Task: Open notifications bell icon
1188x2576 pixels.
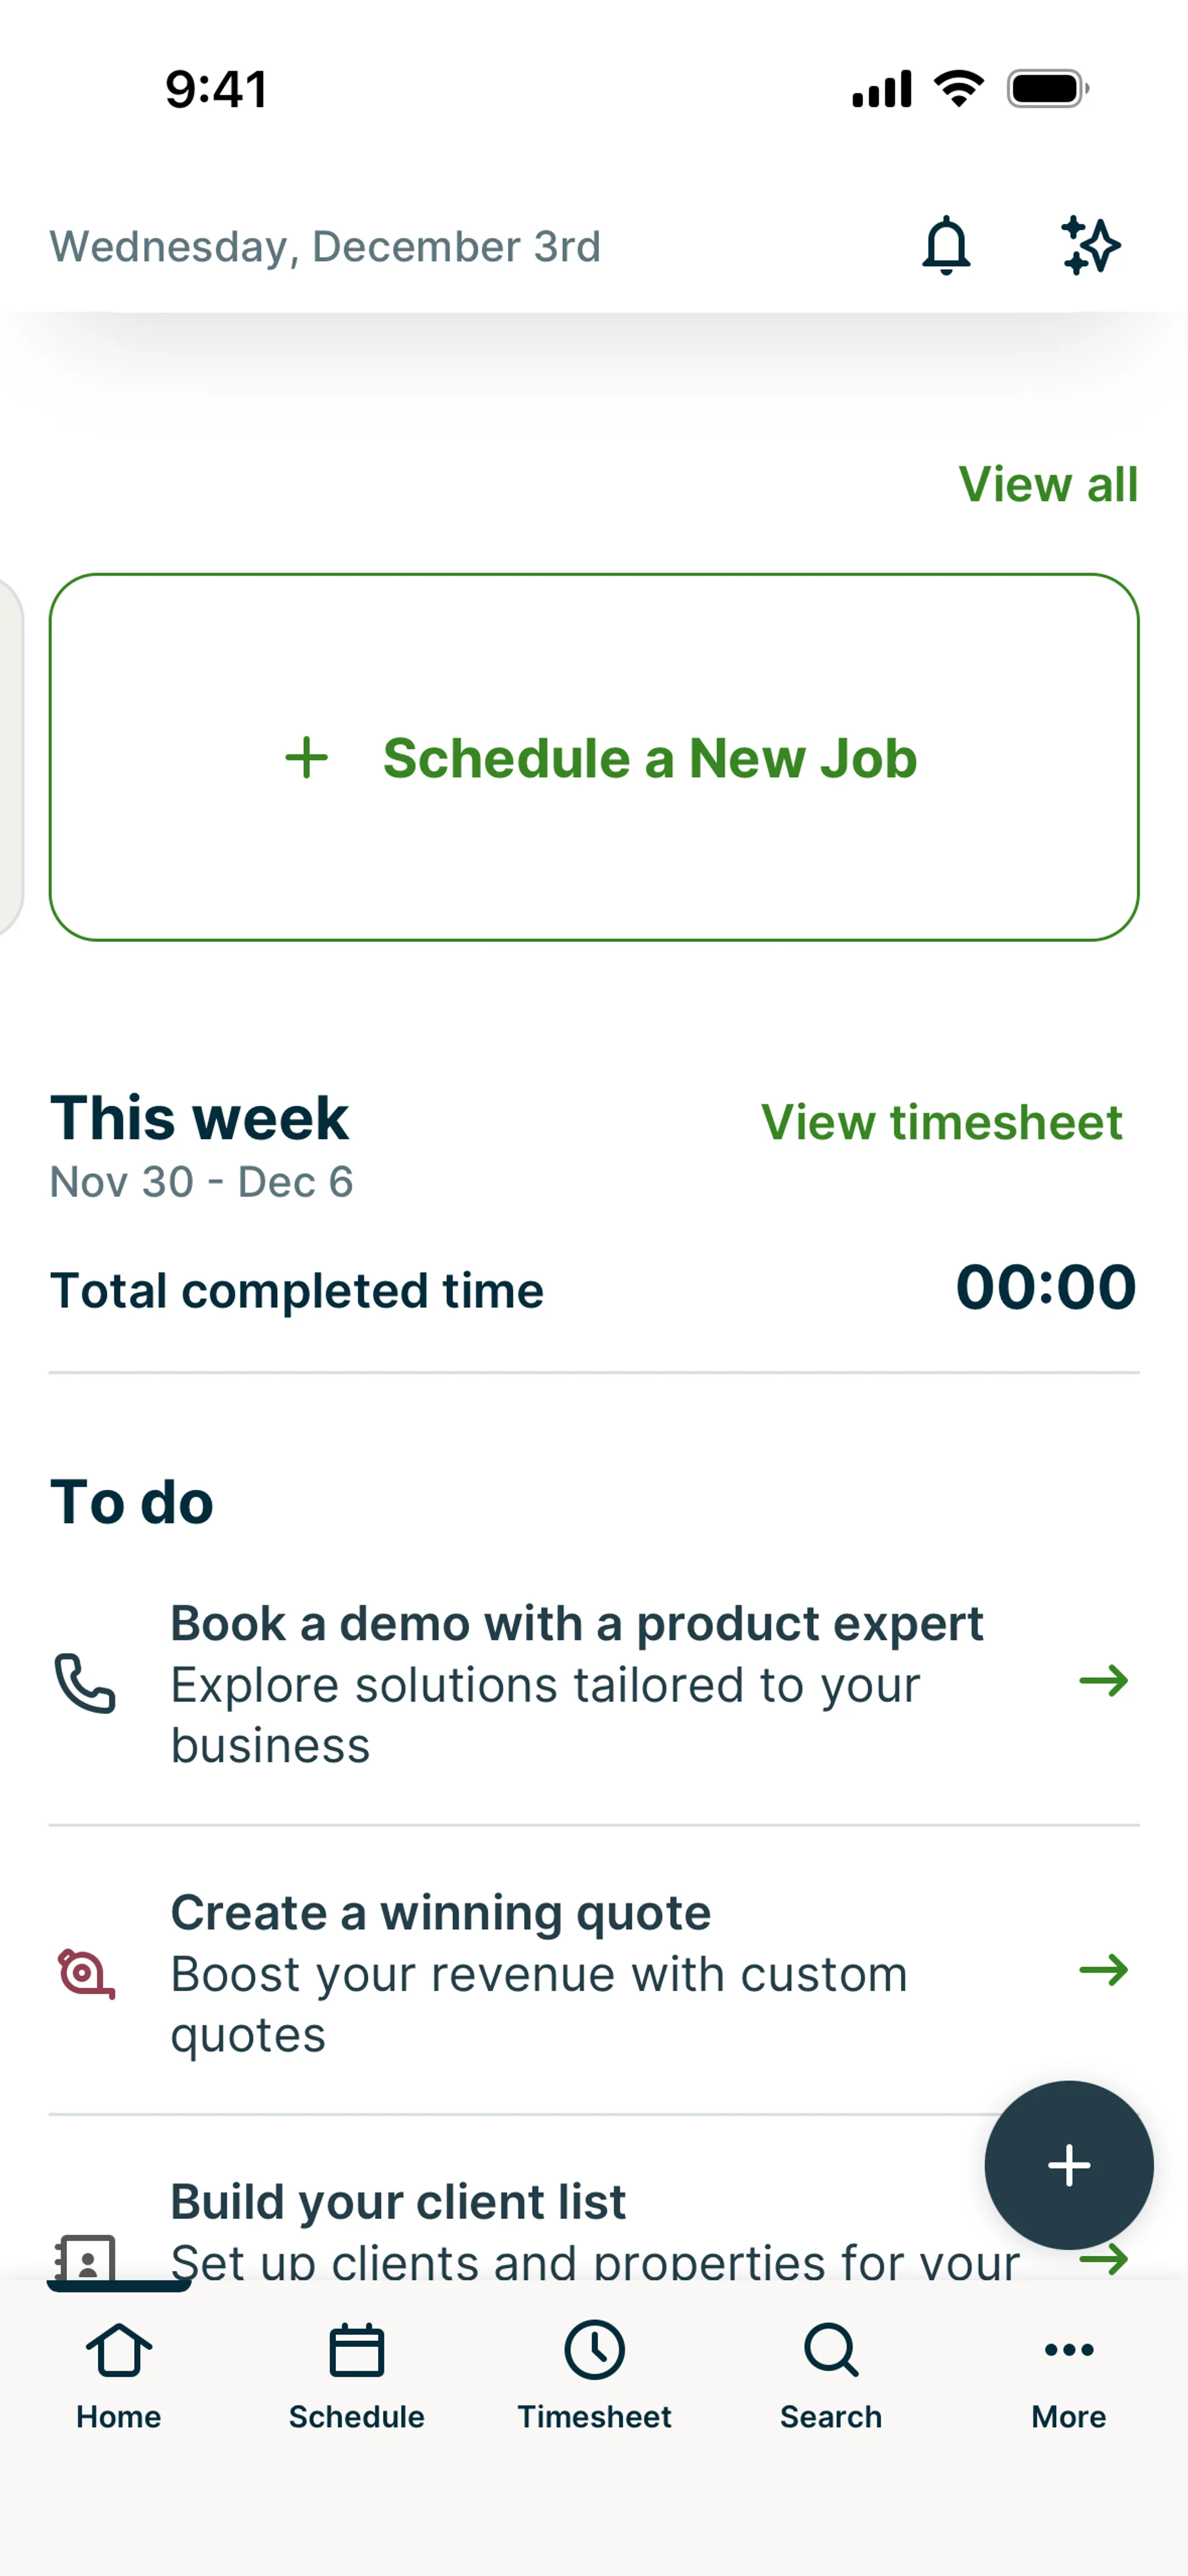Action: 945,246
